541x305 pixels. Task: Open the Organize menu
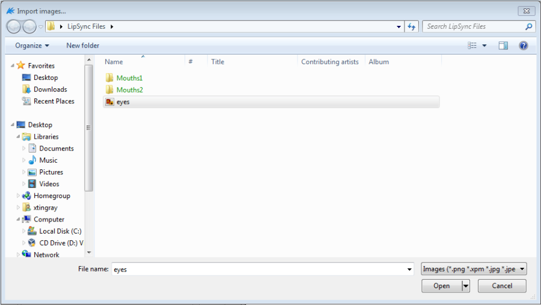click(32, 46)
